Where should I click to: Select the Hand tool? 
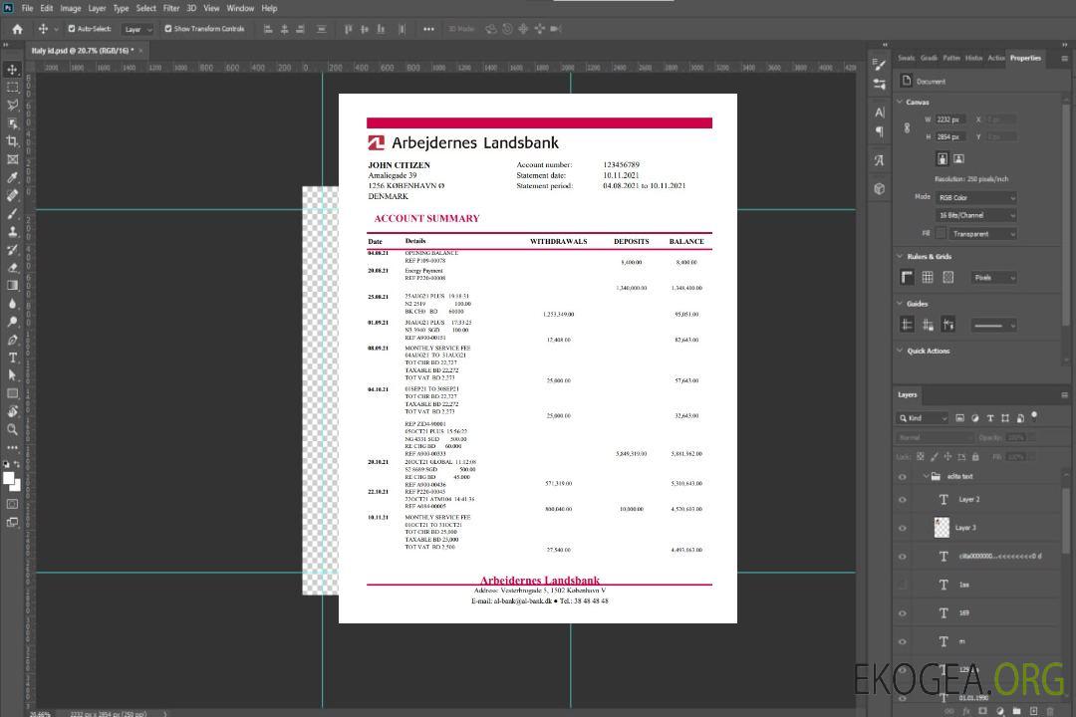click(12, 411)
